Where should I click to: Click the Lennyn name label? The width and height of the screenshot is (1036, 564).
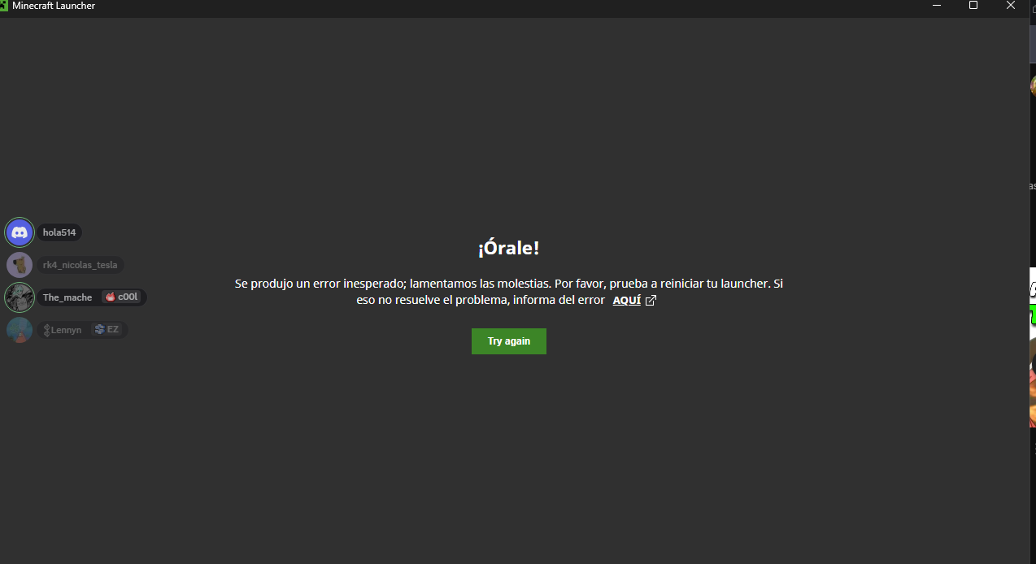(x=63, y=330)
